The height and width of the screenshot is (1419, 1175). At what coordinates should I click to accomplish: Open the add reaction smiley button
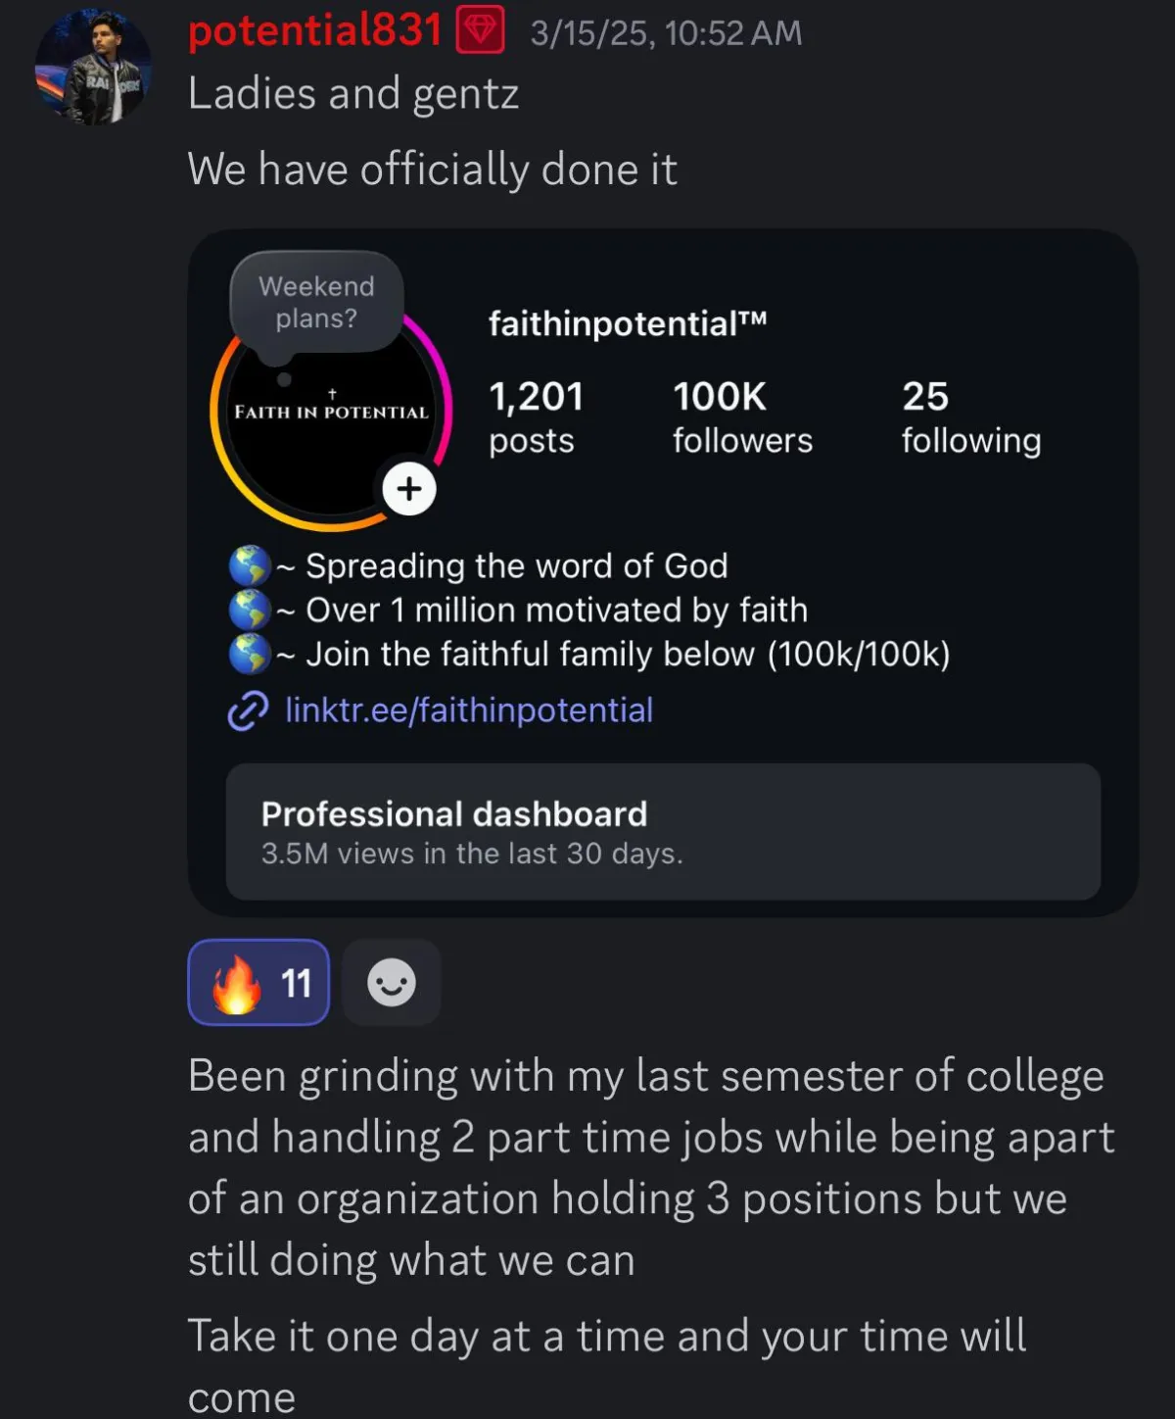point(392,982)
